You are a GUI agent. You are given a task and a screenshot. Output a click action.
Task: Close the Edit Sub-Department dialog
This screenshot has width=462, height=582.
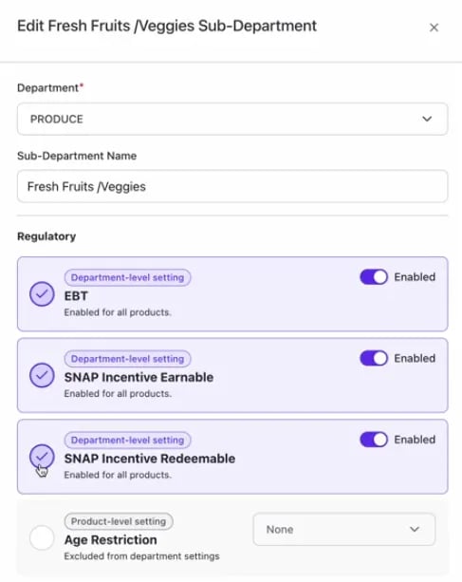(x=434, y=28)
